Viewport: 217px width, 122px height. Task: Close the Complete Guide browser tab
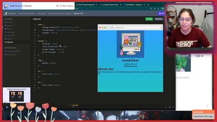click(x=121, y=5)
